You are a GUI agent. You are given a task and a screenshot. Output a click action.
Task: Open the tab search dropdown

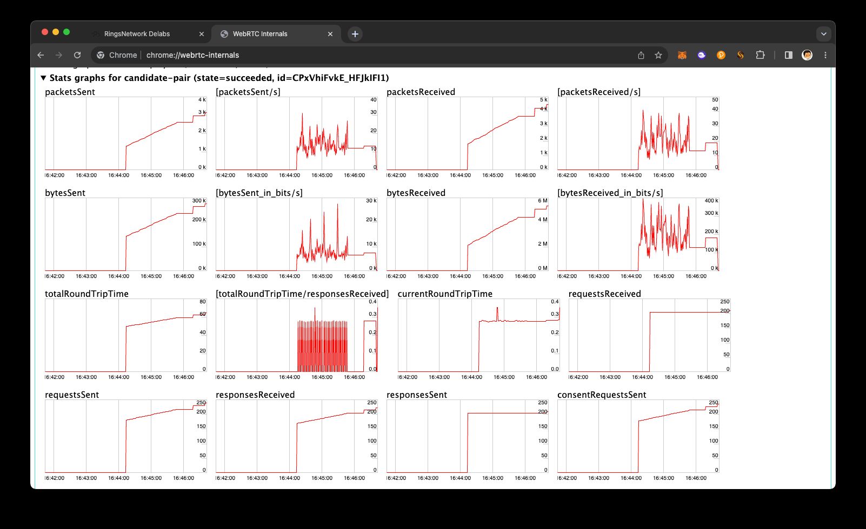(x=823, y=34)
